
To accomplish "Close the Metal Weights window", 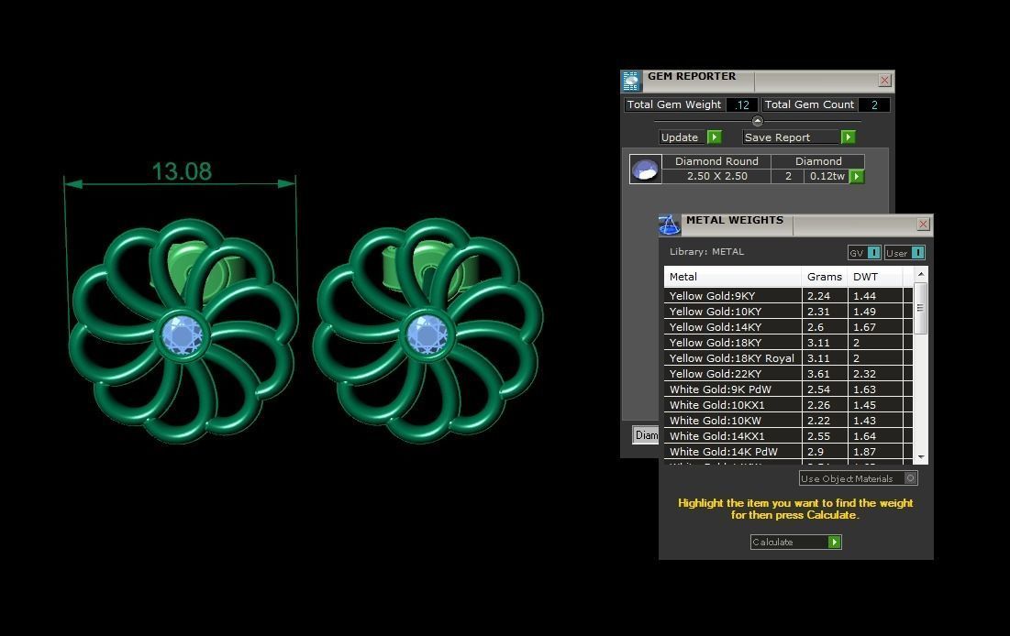I will click(x=923, y=224).
